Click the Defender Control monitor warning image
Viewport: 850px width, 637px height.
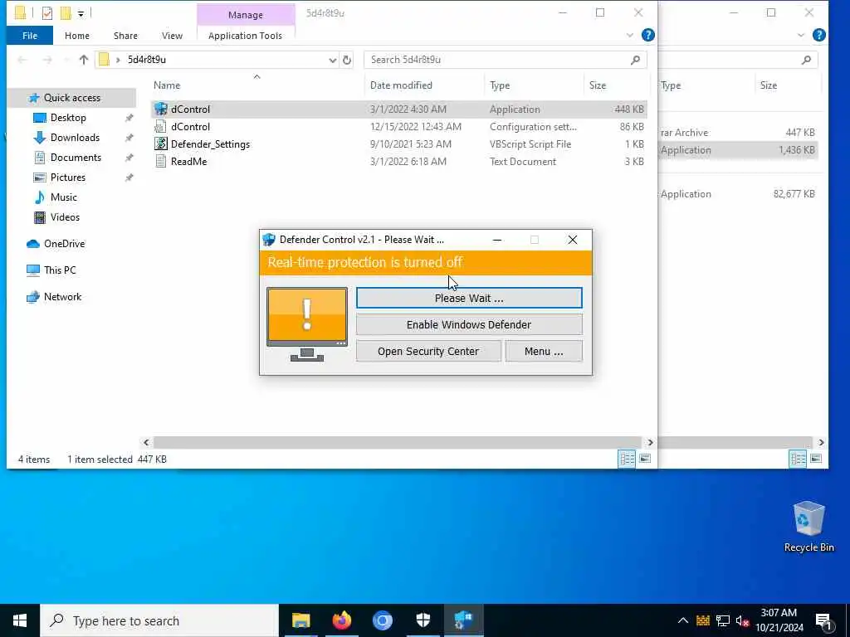pyautogui.click(x=307, y=324)
